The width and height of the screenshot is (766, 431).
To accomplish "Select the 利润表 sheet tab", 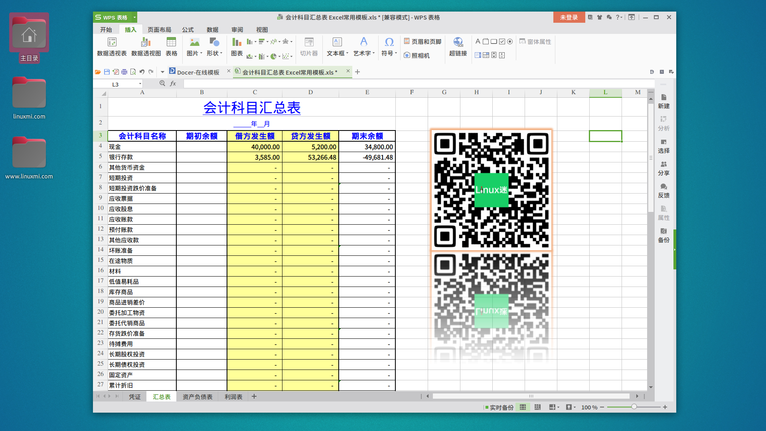I will 233,397.
